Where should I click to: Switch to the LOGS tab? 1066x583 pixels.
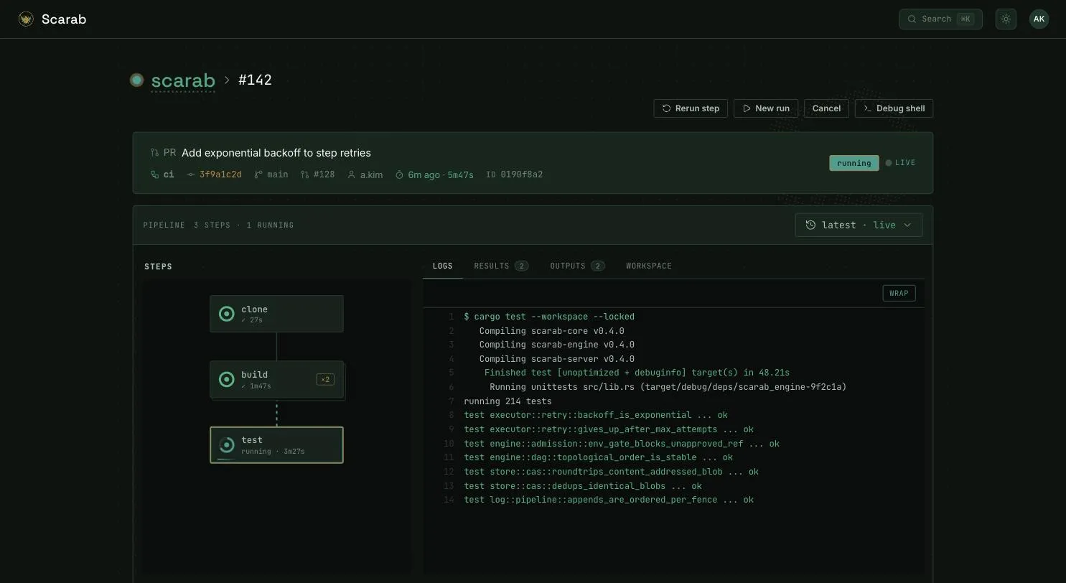(x=442, y=266)
